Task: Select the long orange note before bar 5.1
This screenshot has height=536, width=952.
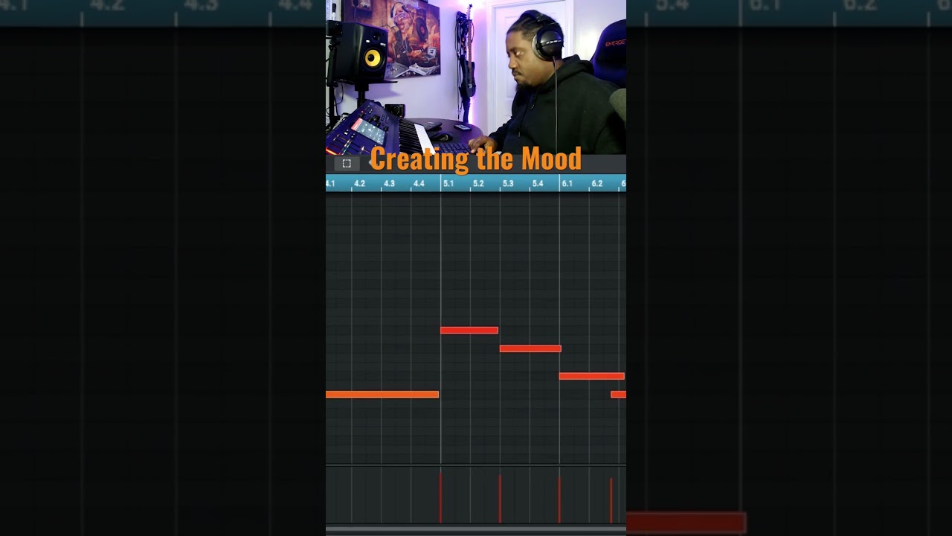Action: pos(382,395)
